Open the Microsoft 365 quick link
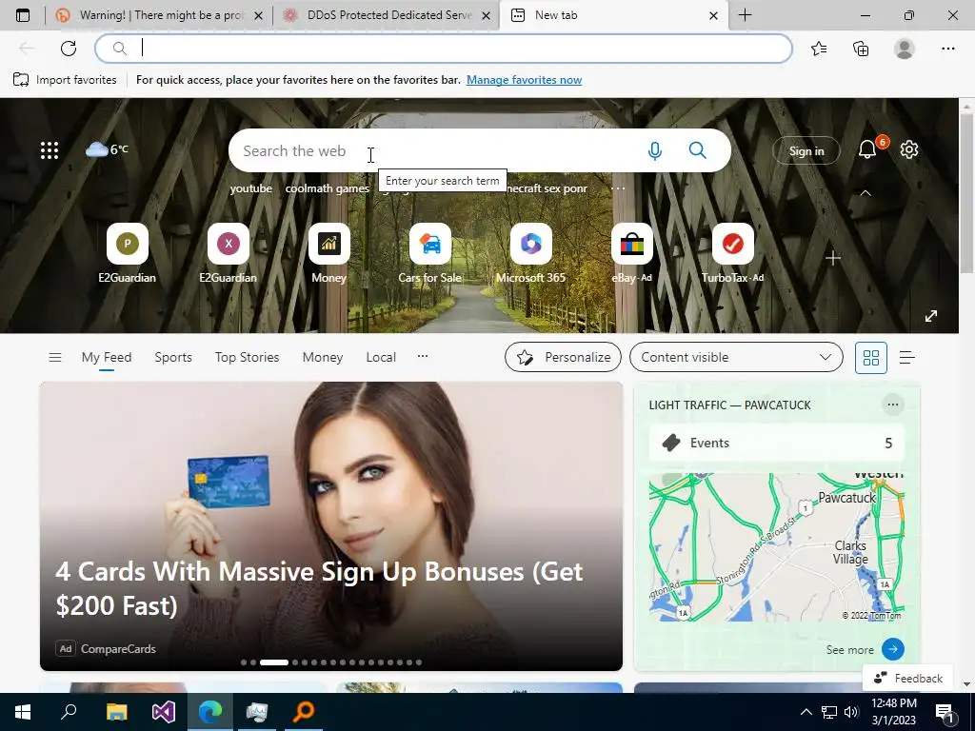 pyautogui.click(x=530, y=253)
